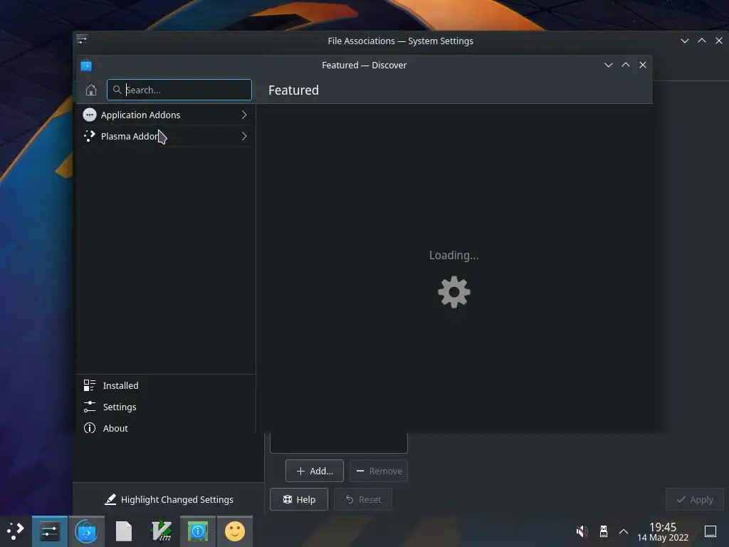Viewport: 729px width, 547px height.
Task: Show Installed applications list
Action: 165,385
